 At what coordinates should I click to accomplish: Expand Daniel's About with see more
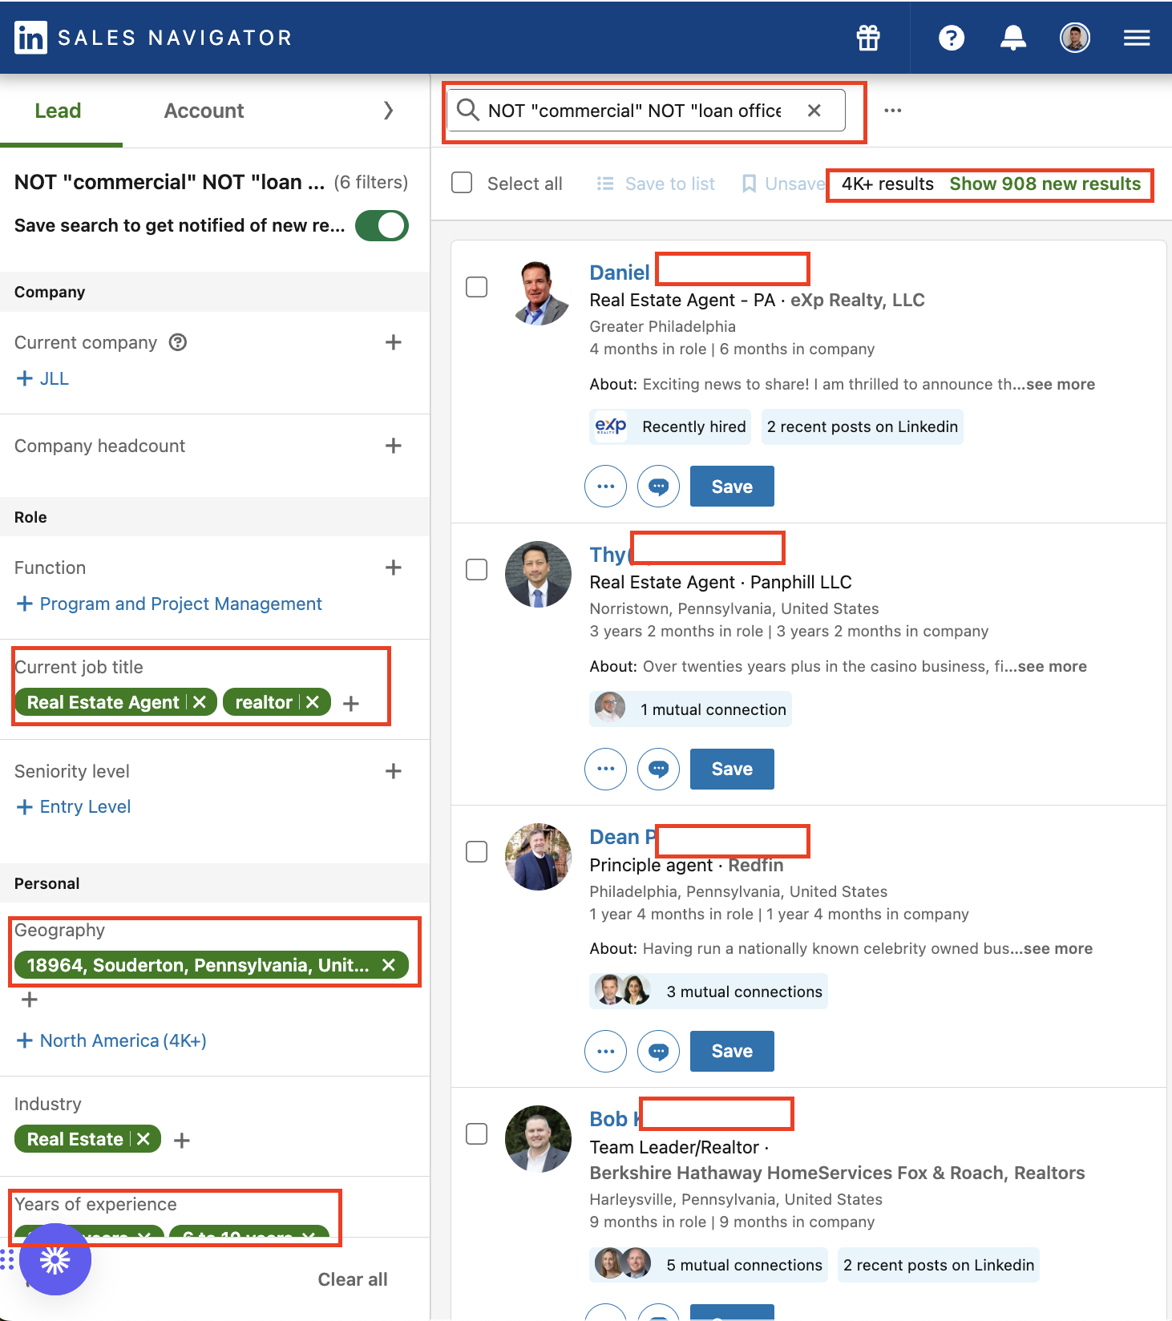click(x=1060, y=384)
